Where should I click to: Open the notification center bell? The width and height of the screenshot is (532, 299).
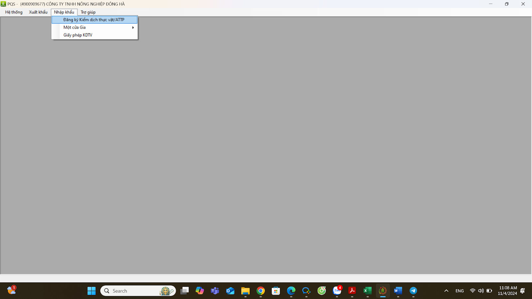(x=523, y=291)
